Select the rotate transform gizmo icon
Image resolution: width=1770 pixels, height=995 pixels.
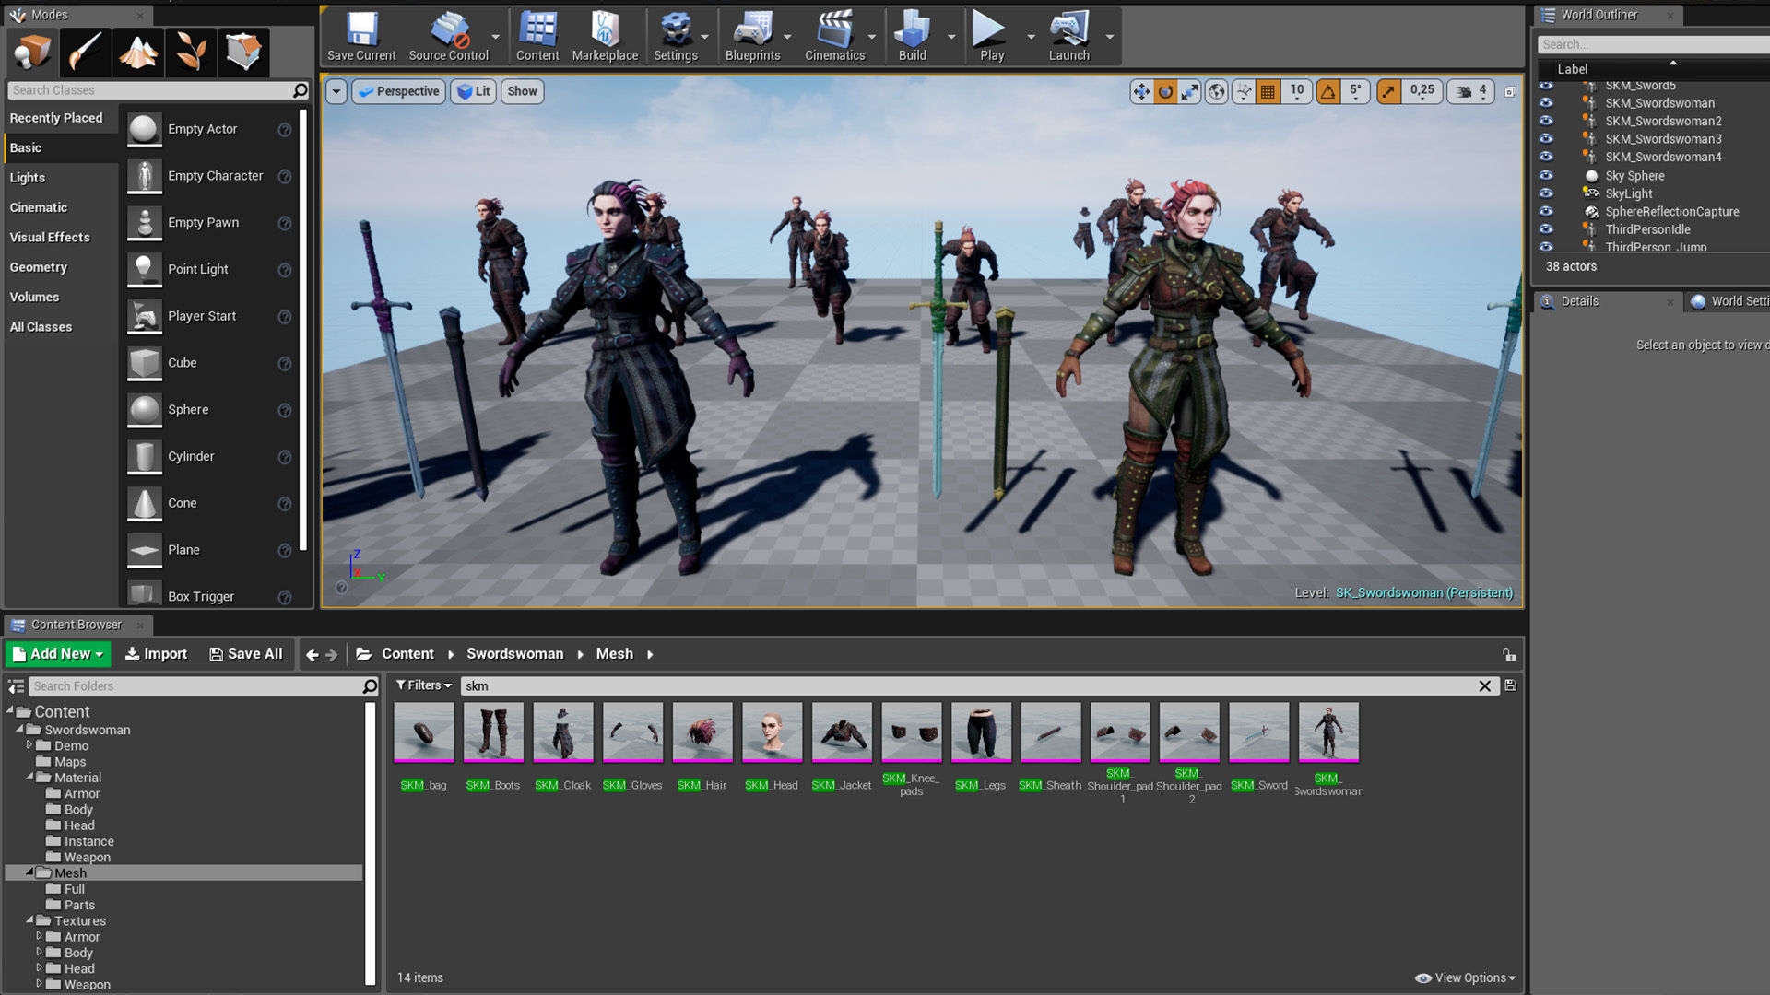click(1166, 91)
